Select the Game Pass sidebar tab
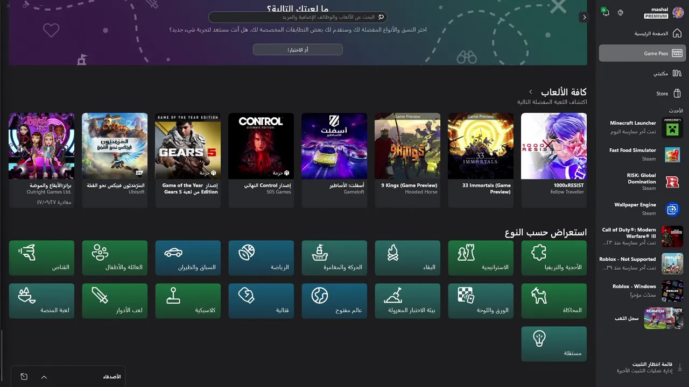 (642, 53)
